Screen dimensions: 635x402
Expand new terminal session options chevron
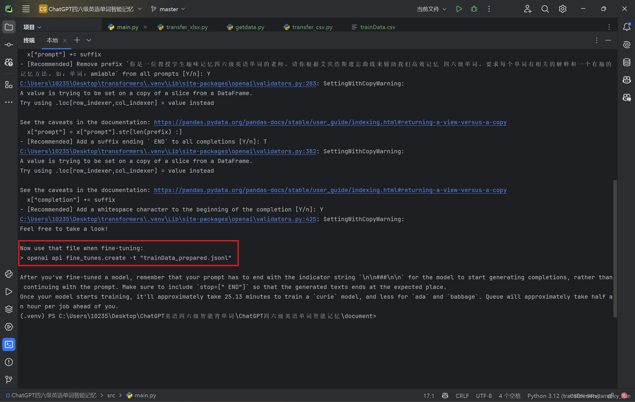(89, 40)
